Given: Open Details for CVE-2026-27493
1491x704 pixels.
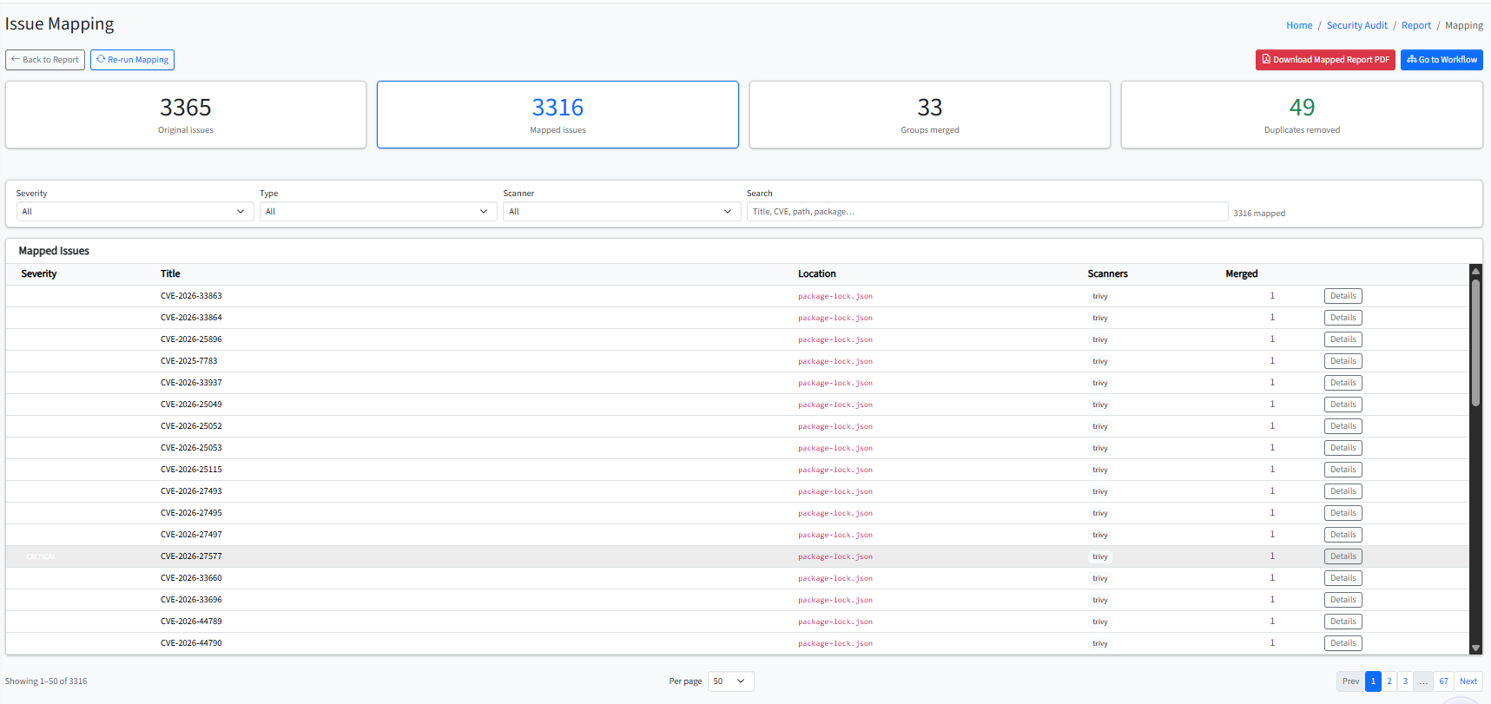Looking at the screenshot, I should pyautogui.click(x=1343, y=491).
